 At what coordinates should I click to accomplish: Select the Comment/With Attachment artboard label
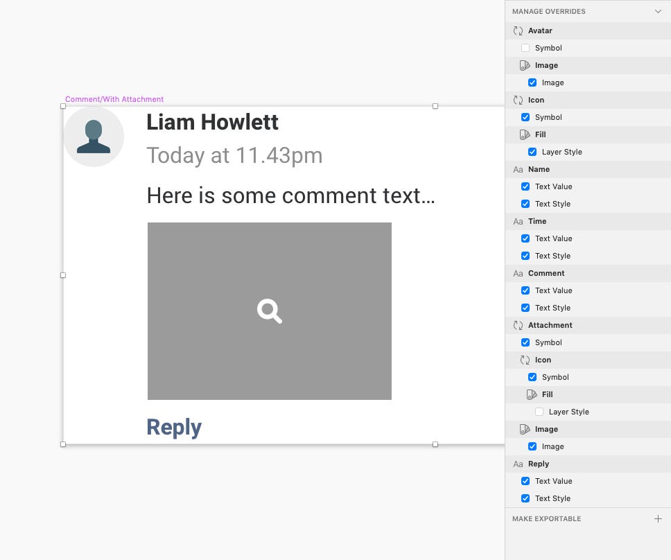[x=114, y=99]
